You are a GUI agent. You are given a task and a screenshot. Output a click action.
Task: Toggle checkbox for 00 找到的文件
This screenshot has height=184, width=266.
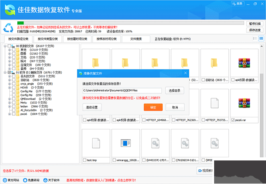[x=10, y=46]
